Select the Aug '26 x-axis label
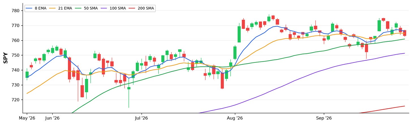This screenshot has width=412, height=124. click(x=235, y=118)
